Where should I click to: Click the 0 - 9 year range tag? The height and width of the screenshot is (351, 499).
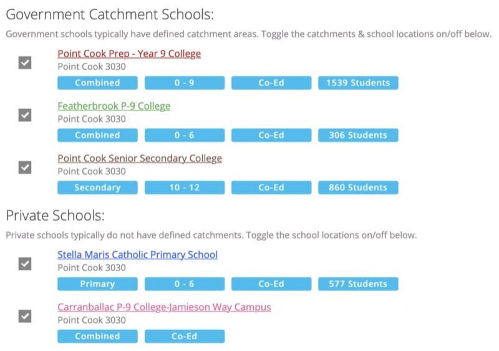point(184,83)
